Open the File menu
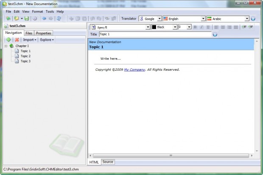This screenshot has height=175, width=263. click(8, 11)
